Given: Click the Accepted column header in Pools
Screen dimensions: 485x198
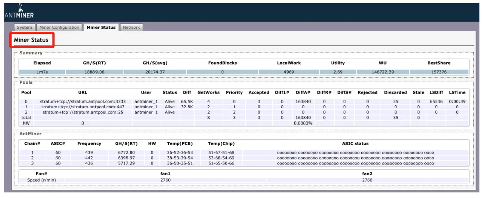Looking at the screenshot, I should pyautogui.click(x=259, y=92).
